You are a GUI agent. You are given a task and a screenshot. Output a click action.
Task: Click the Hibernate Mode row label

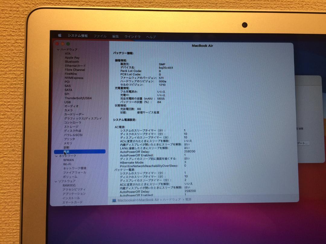pos(132,162)
